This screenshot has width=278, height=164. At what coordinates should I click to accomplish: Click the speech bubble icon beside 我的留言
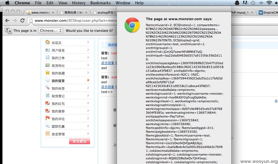(x=48, y=80)
